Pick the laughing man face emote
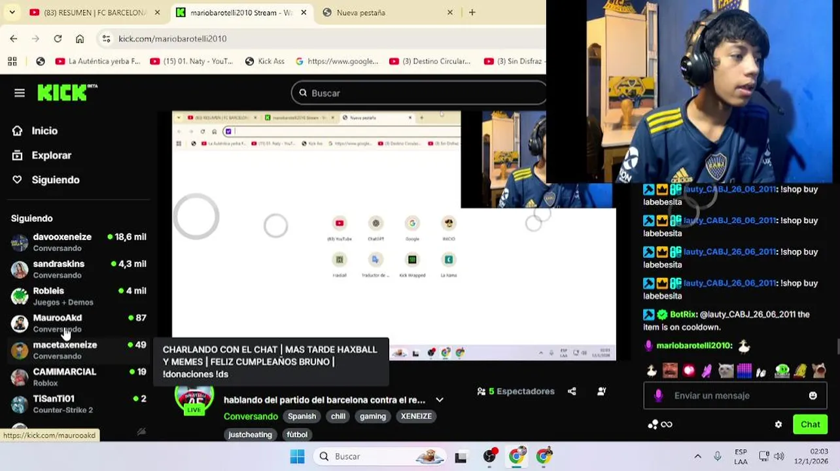Image resolution: width=840 pixels, height=471 pixels. pos(670,371)
